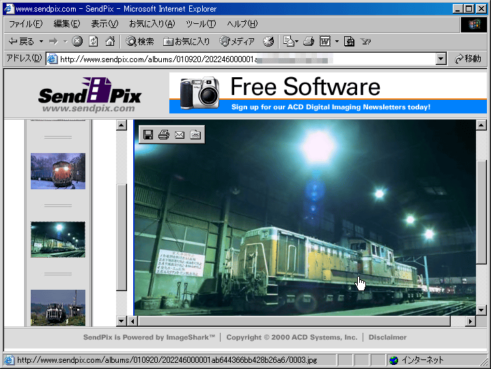Click image pane scroll down arrow

(481, 310)
